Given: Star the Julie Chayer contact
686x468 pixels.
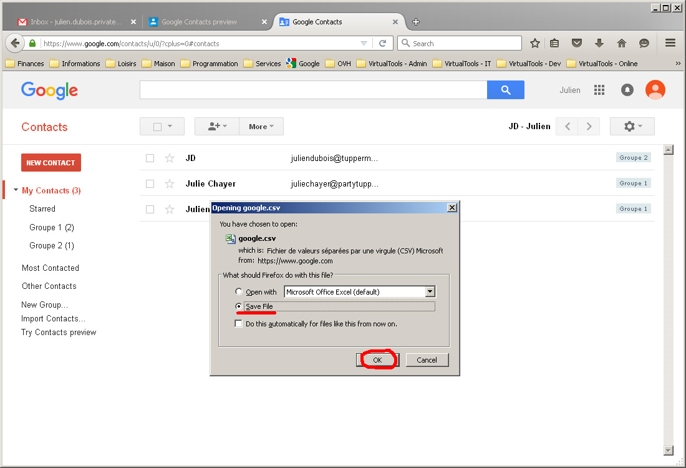Looking at the screenshot, I should click(x=170, y=183).
